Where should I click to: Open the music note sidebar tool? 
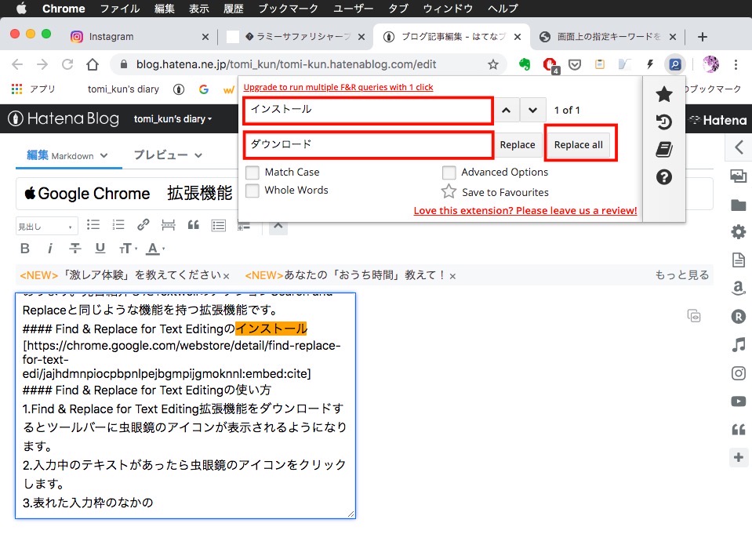pos(739,344)
